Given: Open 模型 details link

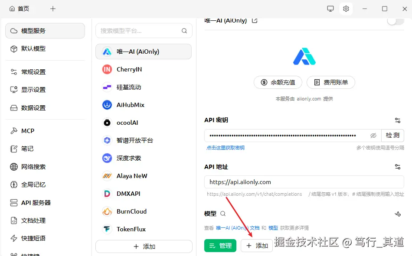Looking at the screenshot, I should (x=273, y=228).
